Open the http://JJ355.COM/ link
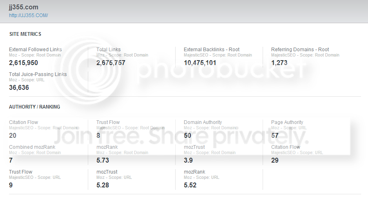368x200 pixels. tap(29, 15)
